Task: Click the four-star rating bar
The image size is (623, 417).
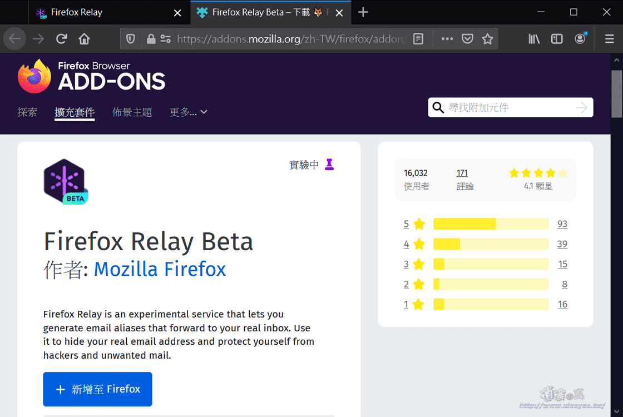Action: click(x=491, y=244)
